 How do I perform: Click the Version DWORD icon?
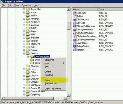click(x=75, y=50)
